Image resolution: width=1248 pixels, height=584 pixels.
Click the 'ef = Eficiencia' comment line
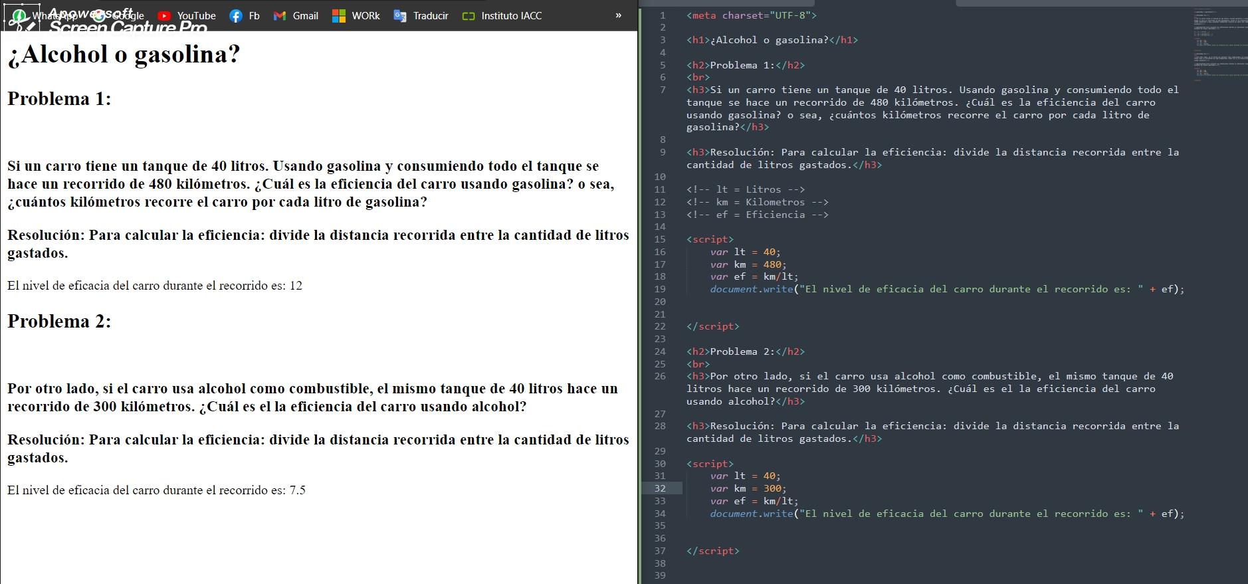point(758,215)
